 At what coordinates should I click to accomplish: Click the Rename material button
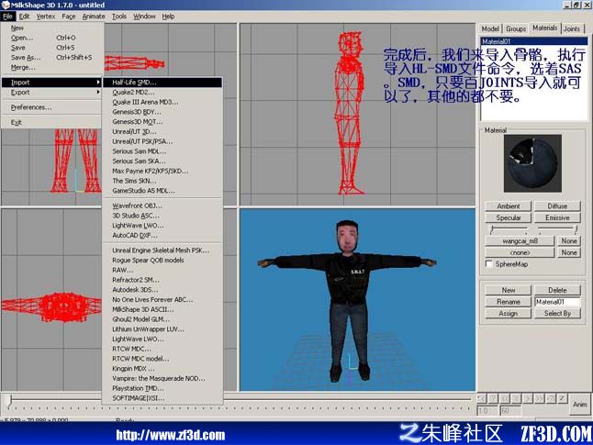[x=509, y=302]
